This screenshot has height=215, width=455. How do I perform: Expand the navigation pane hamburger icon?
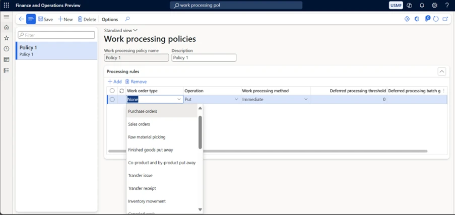[7, 17]
